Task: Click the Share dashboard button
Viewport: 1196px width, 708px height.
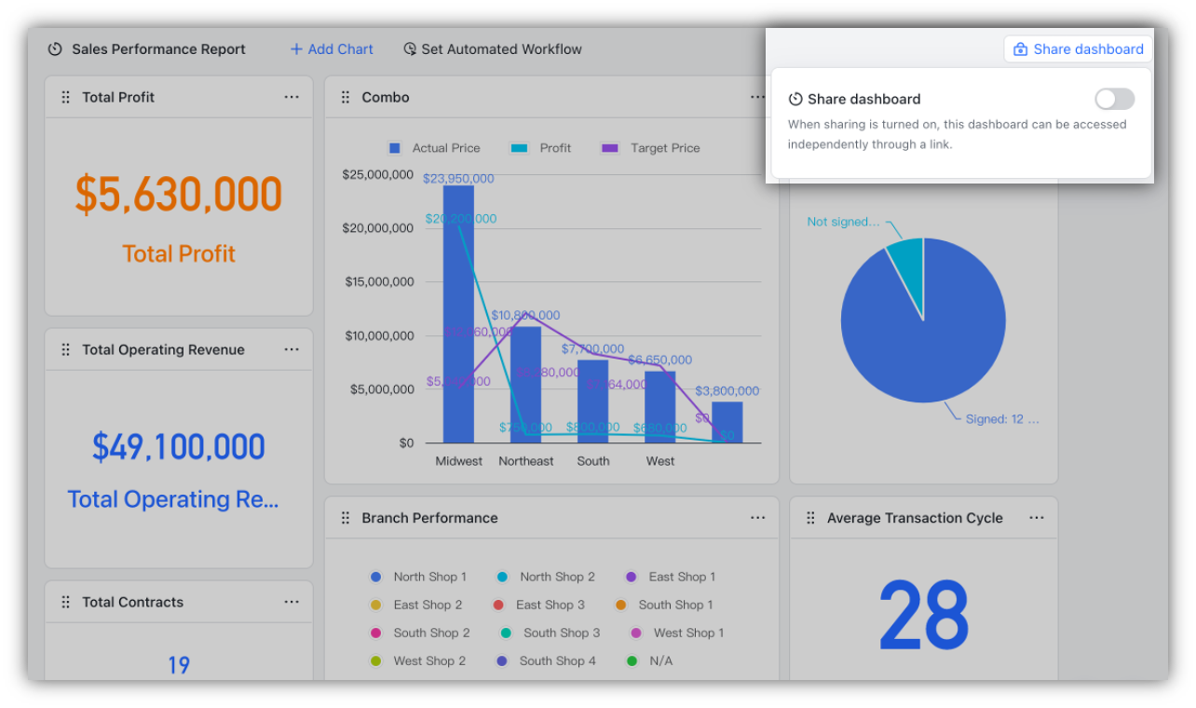Action: pyautogui.click(x=1077, y=48)
